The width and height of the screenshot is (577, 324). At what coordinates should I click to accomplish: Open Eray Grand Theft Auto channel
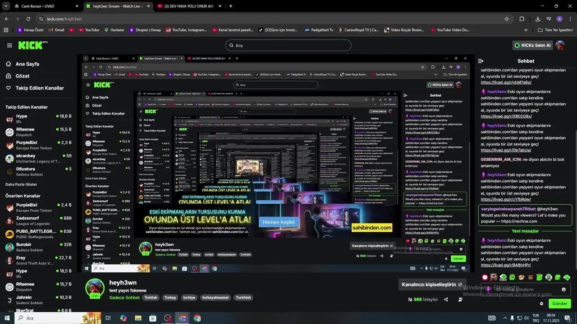pos(38,260)
